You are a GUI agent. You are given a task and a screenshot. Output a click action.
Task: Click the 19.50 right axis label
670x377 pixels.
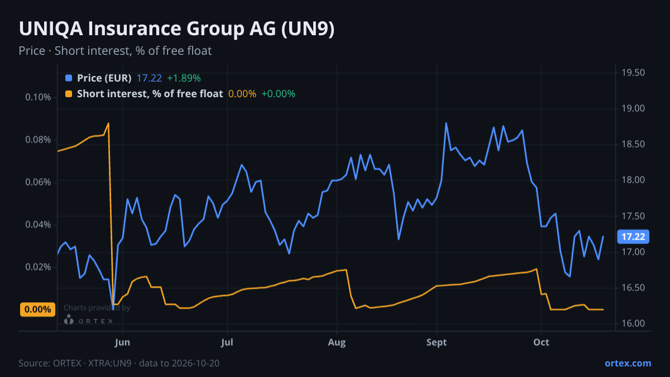[634, 73]
